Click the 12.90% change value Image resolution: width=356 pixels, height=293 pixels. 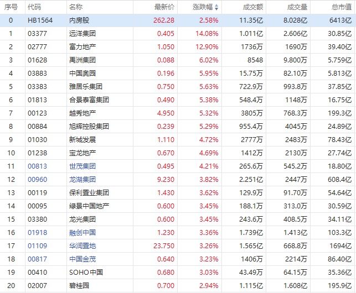pos(207,47)
